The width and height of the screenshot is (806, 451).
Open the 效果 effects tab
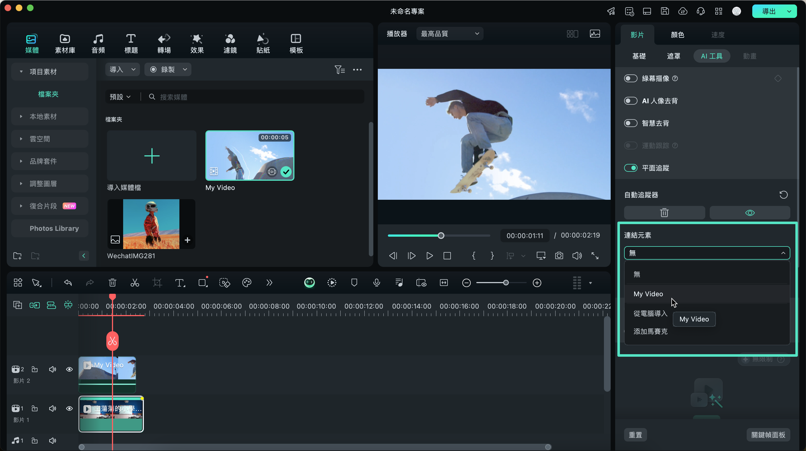click(x=197, y=43)
